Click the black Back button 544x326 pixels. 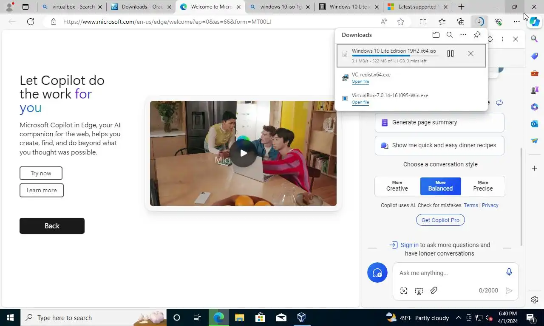pyautogui.click(x=52, y=226)
